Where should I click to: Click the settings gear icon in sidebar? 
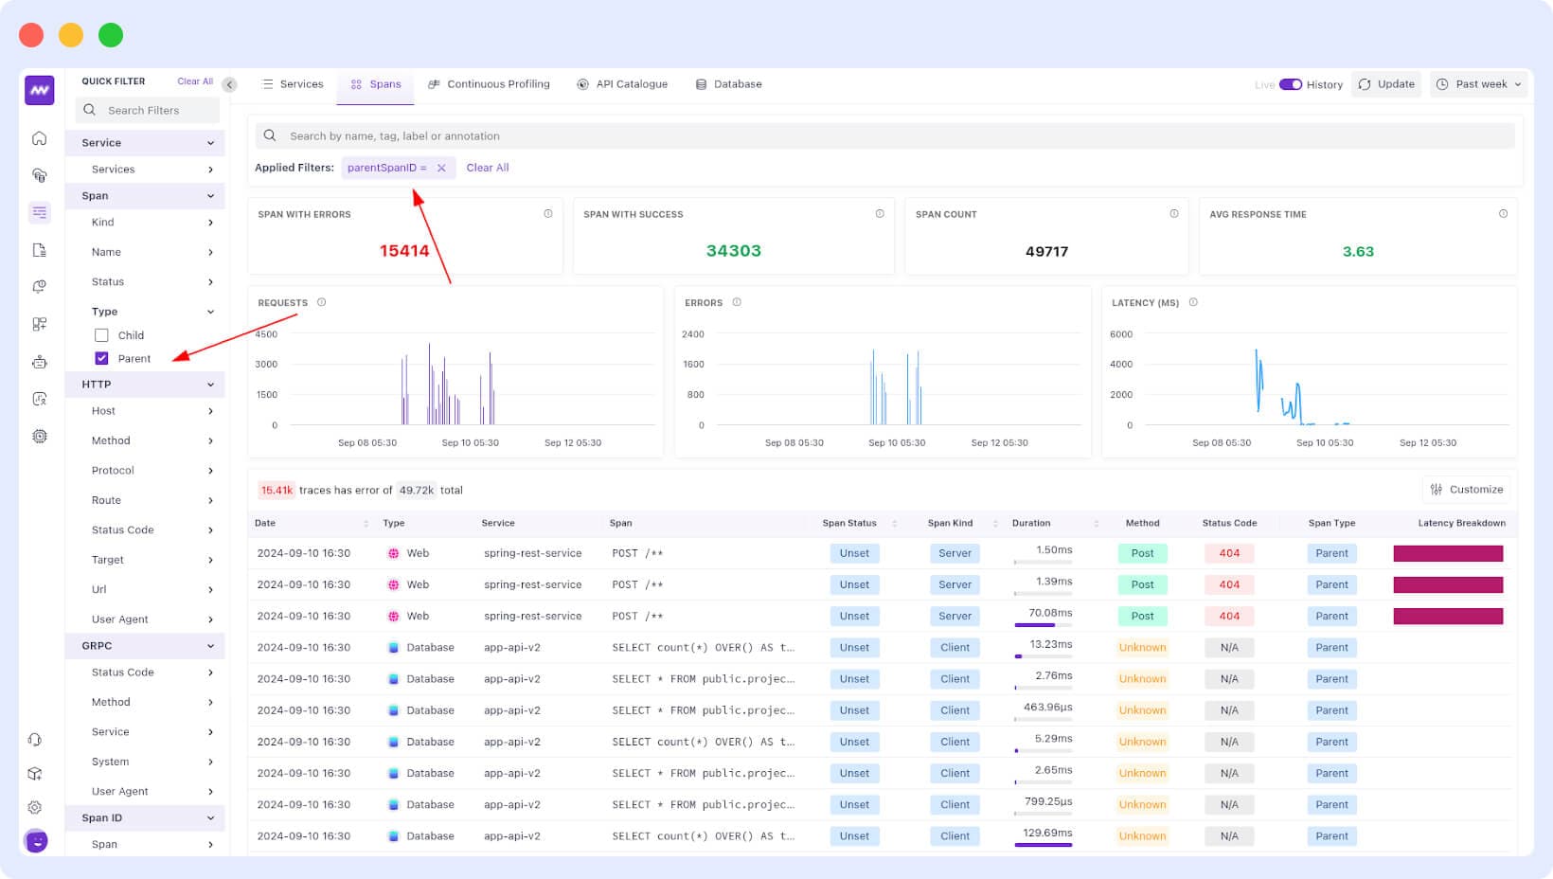tap(35, 807)
